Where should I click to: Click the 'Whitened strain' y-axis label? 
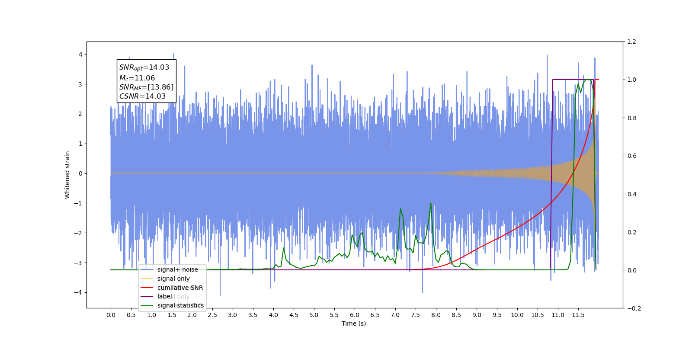(x=67, y=175)
